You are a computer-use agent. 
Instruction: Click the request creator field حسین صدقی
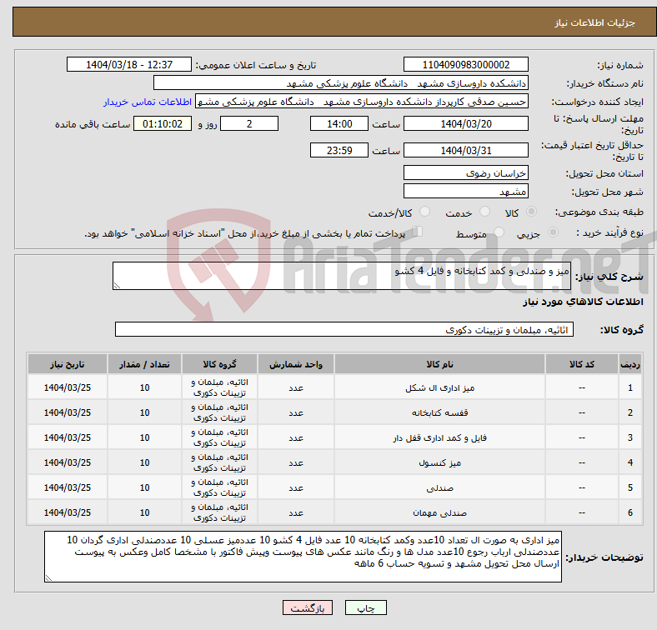[362, 102]
